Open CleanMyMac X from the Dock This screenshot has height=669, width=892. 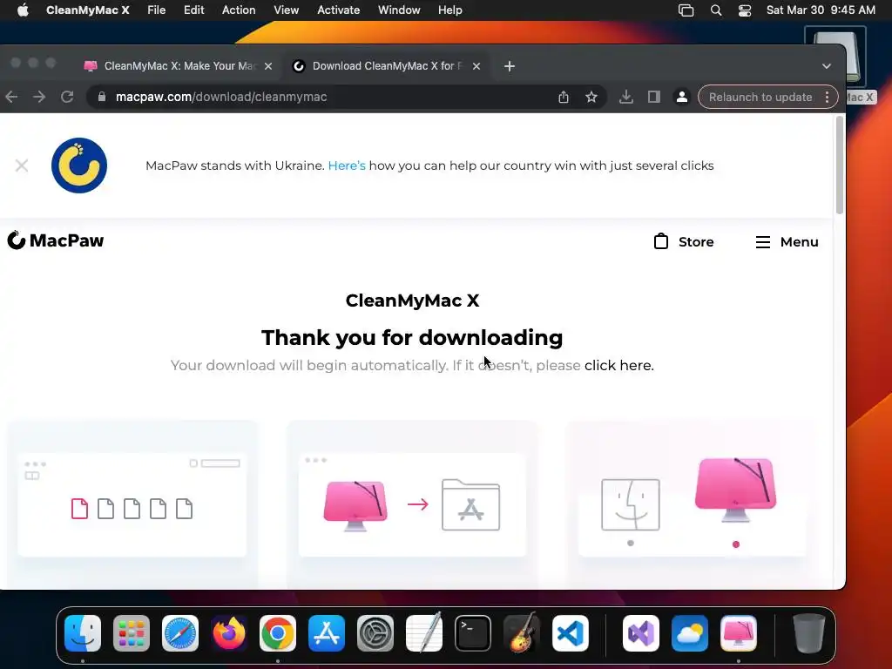click(x=739, y=633)
